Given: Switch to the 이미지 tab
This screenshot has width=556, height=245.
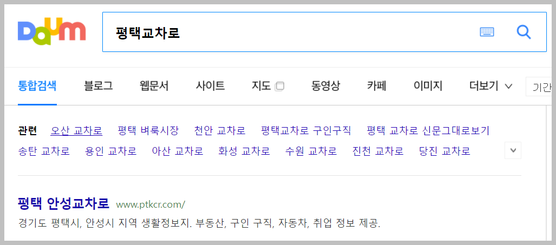Looking at the screenshot, I should 428,86.
